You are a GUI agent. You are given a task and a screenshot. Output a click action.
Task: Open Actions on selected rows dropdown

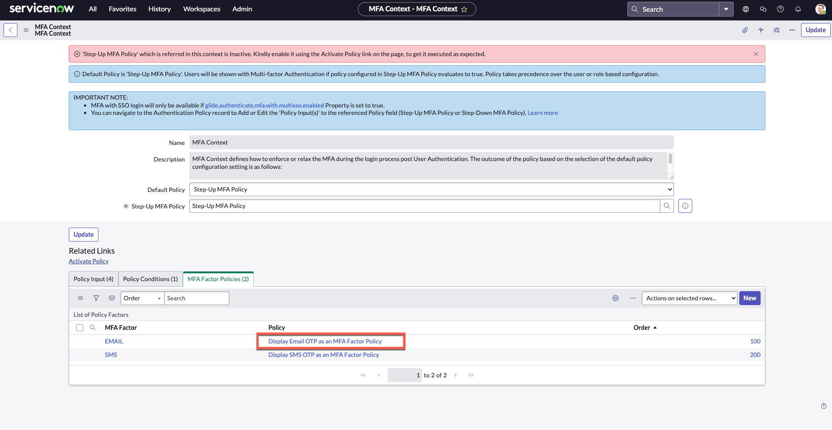click(690, 298)
